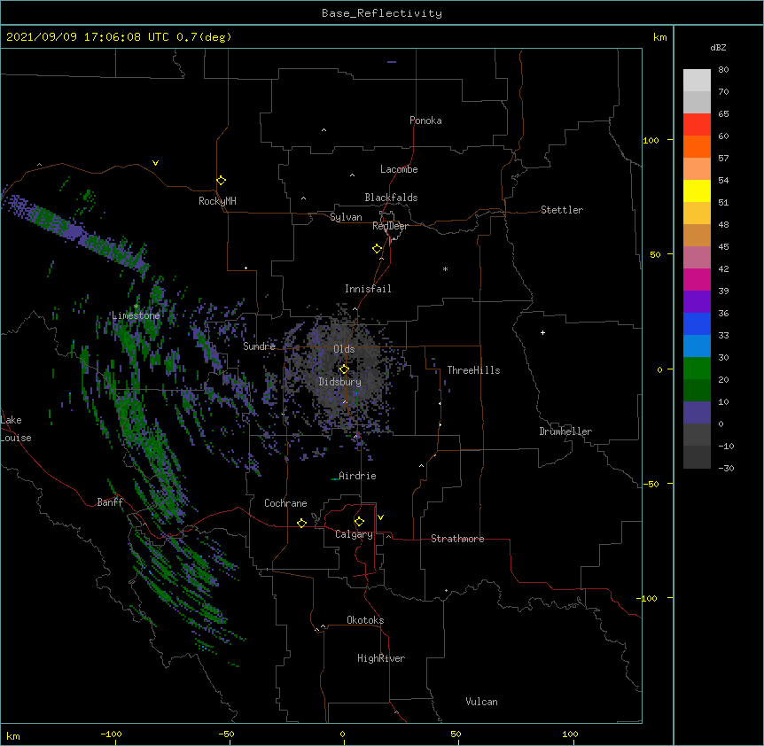
Task: Choose the dark green 20-10 dBZ swatch
Action: point(697,391)
